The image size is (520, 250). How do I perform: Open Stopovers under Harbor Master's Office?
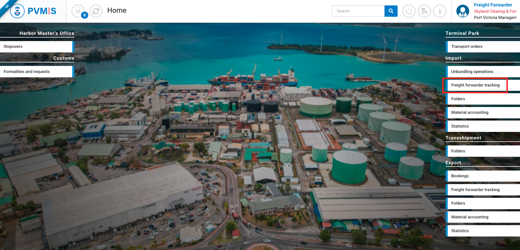click(x=37, y=46)
